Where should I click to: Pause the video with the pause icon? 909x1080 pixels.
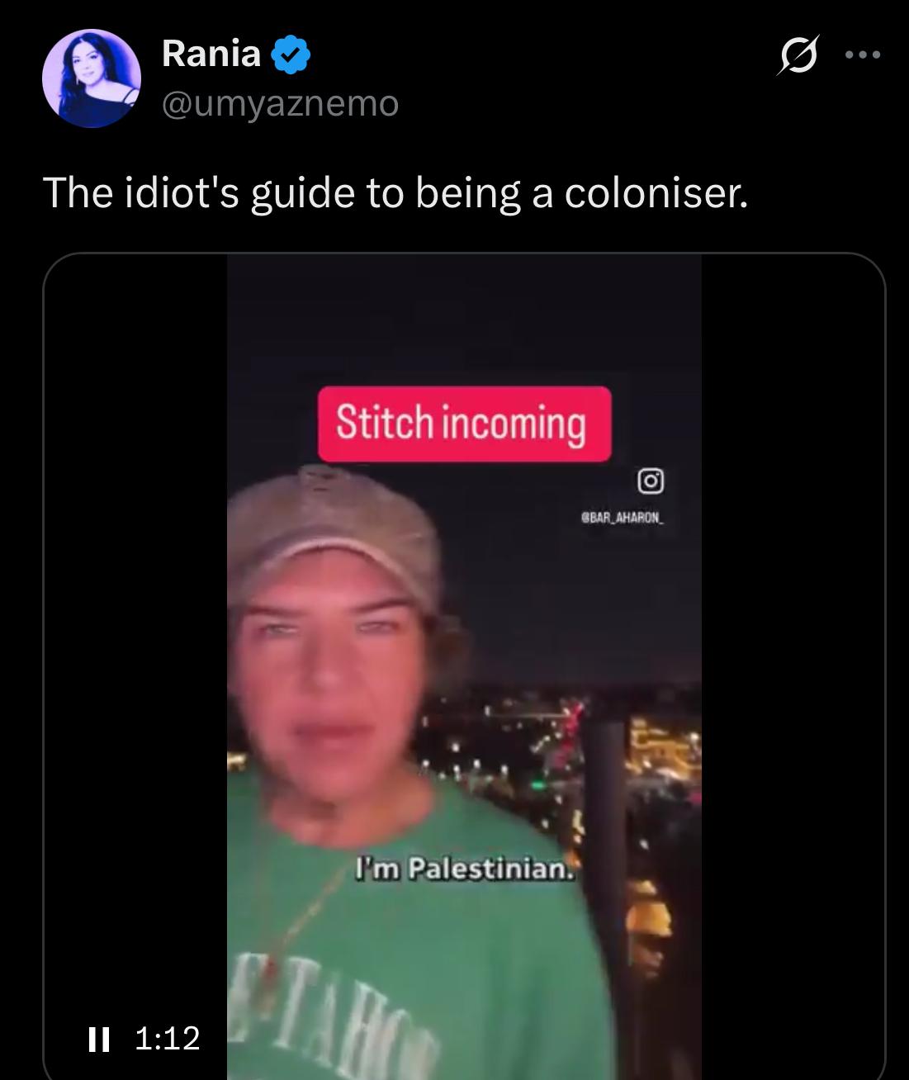[99, 1039]
